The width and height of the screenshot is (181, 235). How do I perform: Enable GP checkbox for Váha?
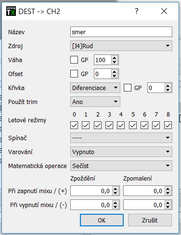click(x=74, y=60)
